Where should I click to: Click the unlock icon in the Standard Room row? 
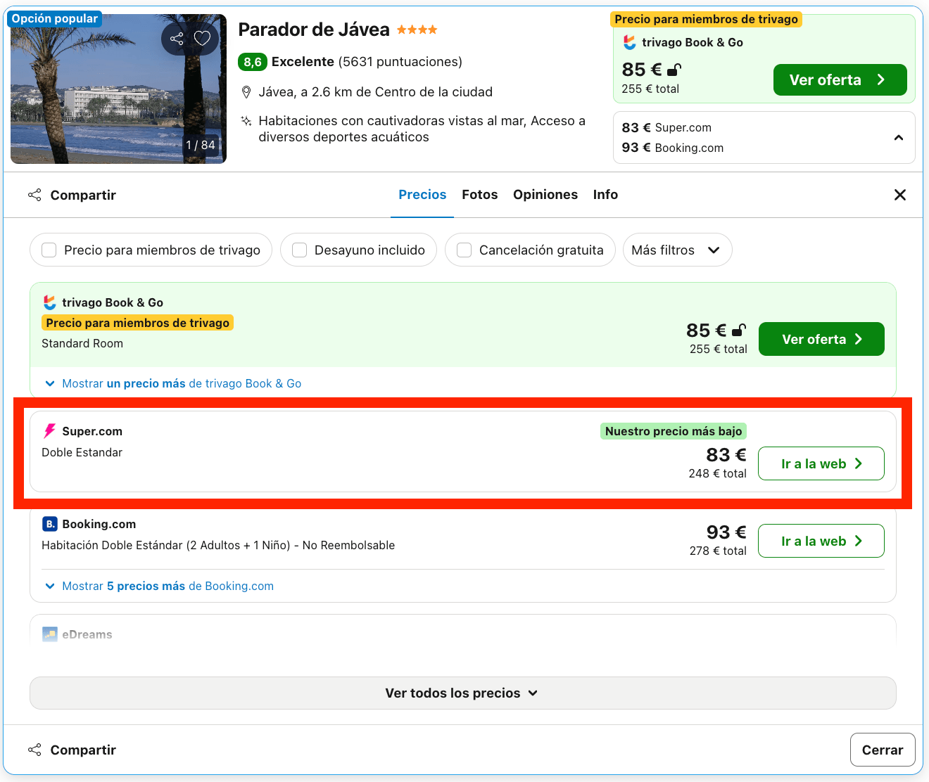(739, 330)
